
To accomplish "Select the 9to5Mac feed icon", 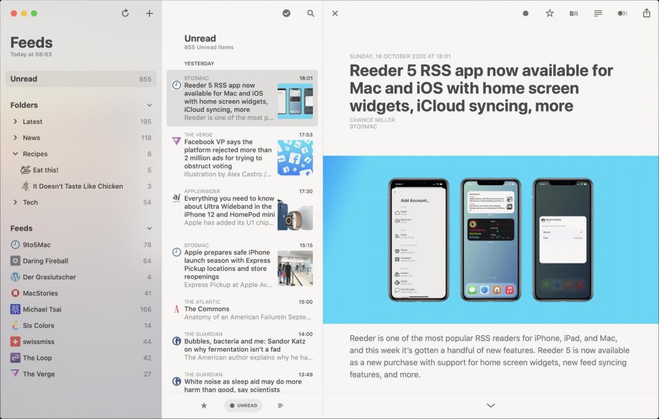I will (15, 245).
